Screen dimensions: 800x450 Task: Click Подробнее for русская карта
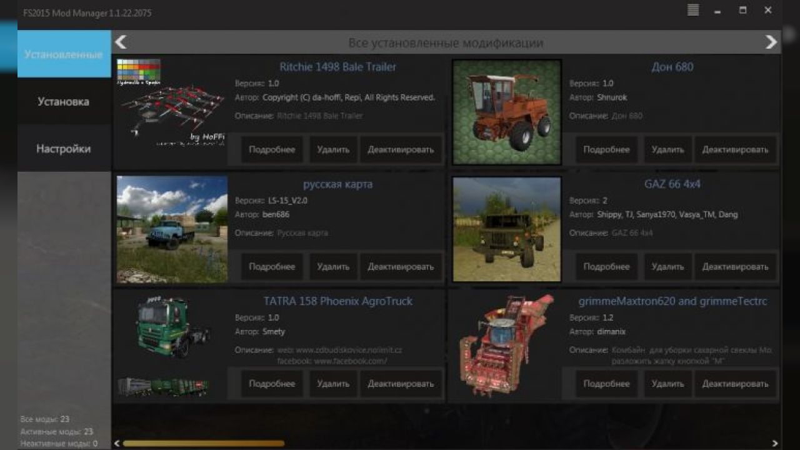click(272, 266)
